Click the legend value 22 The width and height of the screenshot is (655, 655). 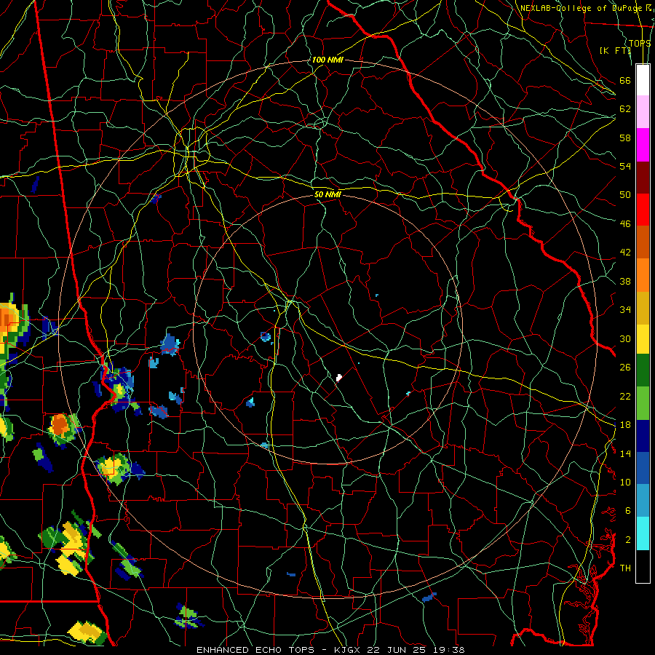(x=625, y=396)
